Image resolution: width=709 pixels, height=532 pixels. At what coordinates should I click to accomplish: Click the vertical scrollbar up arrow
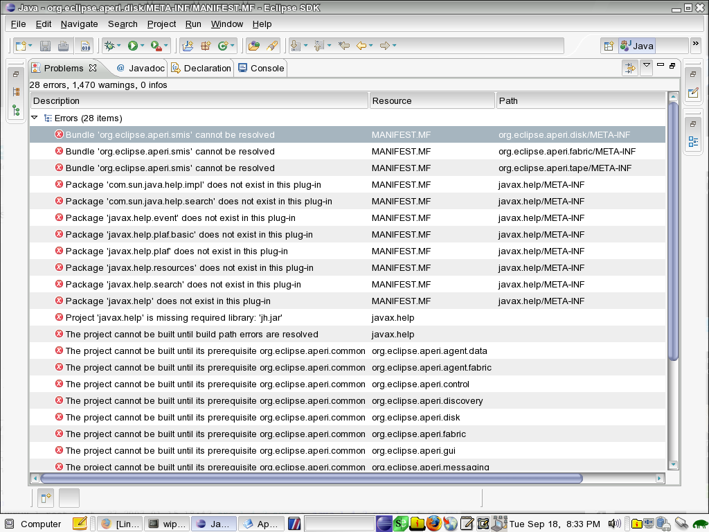tap(673, 97)
